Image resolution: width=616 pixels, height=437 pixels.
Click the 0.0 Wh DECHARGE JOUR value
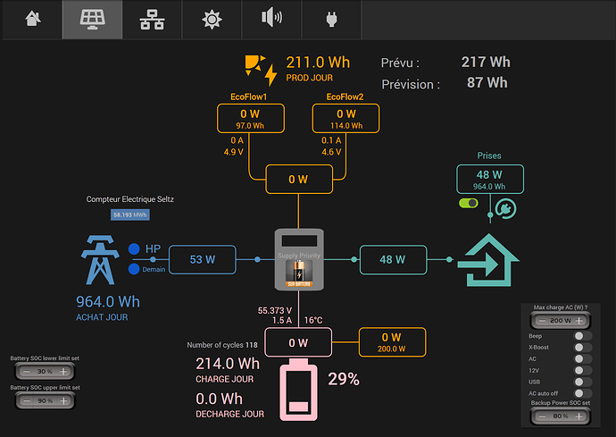point(219,399)
